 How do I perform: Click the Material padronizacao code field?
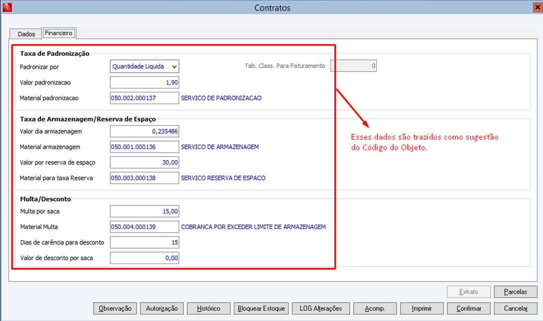[x=144, y=98]
